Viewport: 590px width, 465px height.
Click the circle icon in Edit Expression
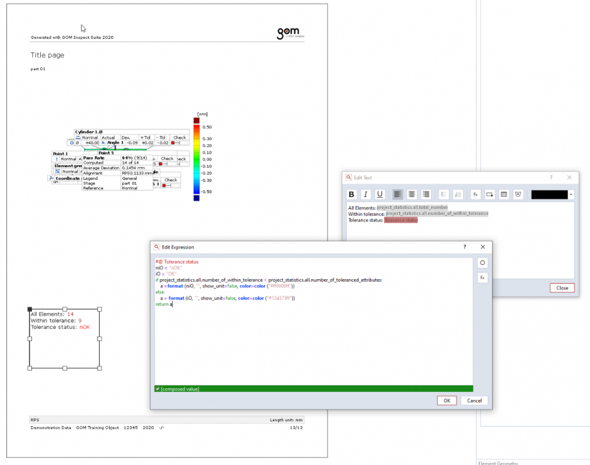(483, 263)
